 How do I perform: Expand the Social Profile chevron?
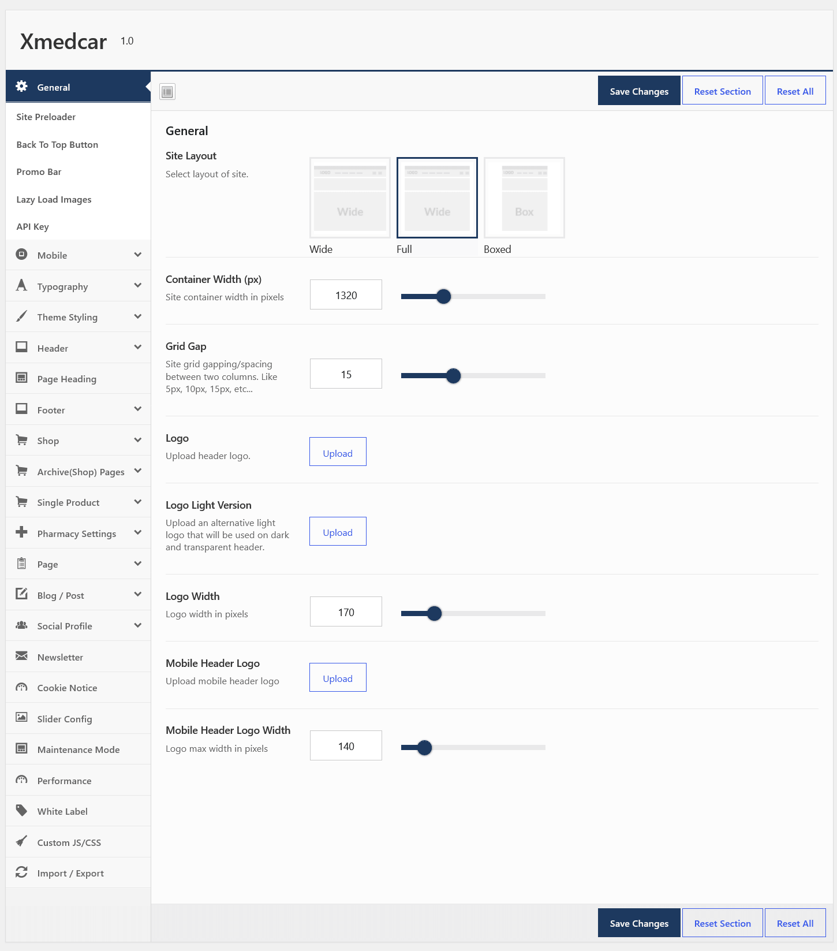pyautogui.click(x=137, y=625)
